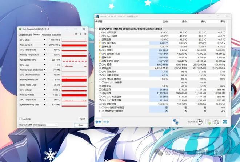Click the HWiNFO clock reset-timer icon

point(199,122)
